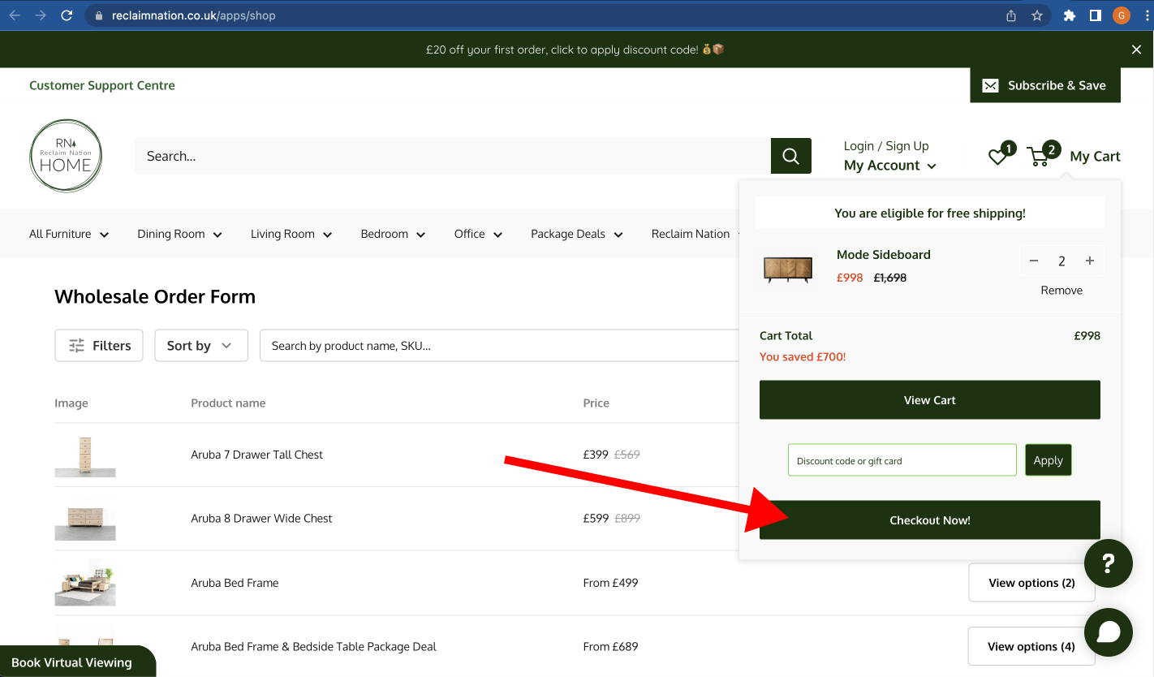Click the Wholesale Order Form heading
1154x677 pixels.
pyautogui.click(x=155, y=297)
